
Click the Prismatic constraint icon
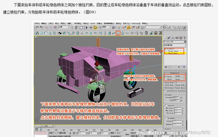click(x=118, y=33)
